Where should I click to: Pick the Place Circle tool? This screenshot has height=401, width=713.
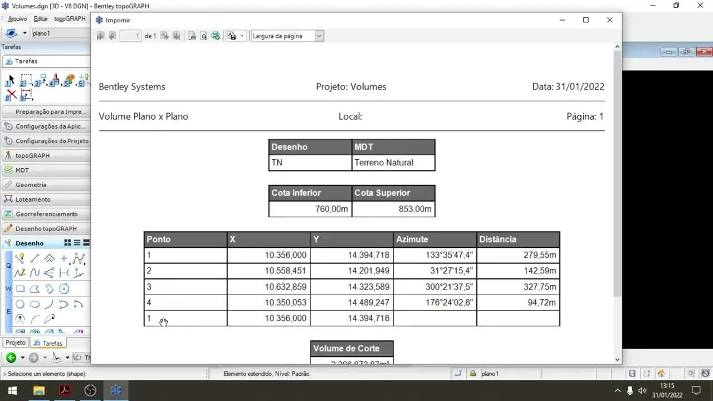point(20,304)
